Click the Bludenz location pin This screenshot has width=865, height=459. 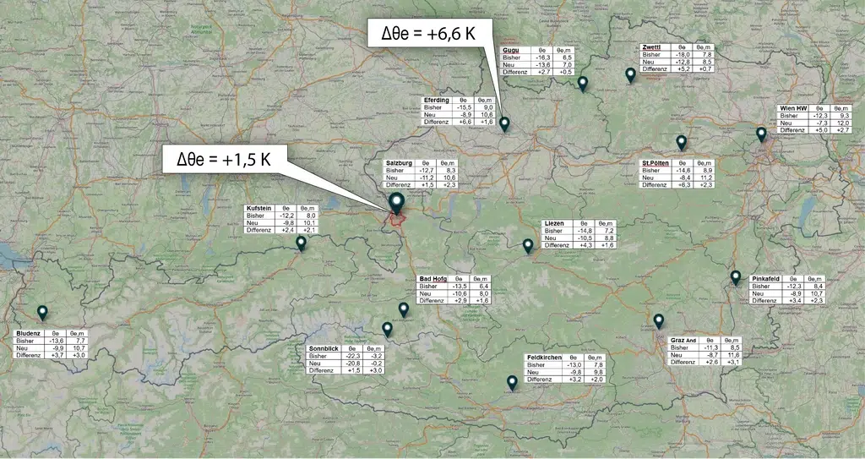click(x=42, y=313)
